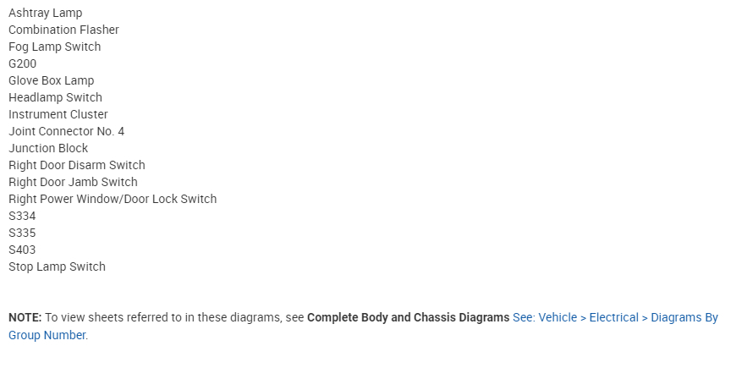The width and height of the screenshot is (747, 368).
Task: Select Combination Flasher in the list
Action: pyautogui.click(x=63, y=30)
